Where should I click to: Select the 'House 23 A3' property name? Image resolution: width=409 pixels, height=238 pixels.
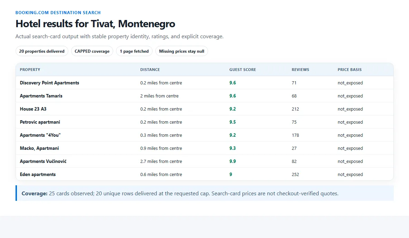pyautogui.click(x=33, y=109)
